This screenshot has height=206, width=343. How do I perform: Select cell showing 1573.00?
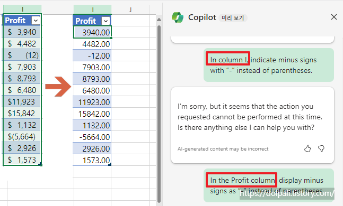pos(93,160)
